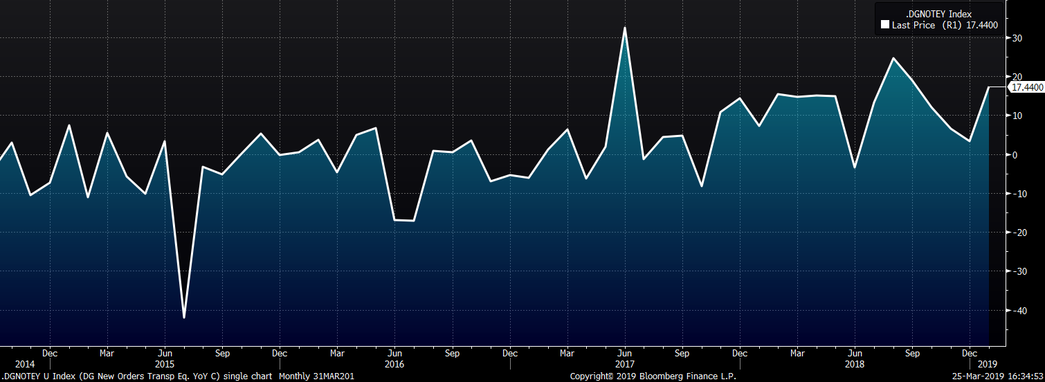Click the June 2017 spike peak
Screen dimensions: 1045x382
tap(625, 28)
